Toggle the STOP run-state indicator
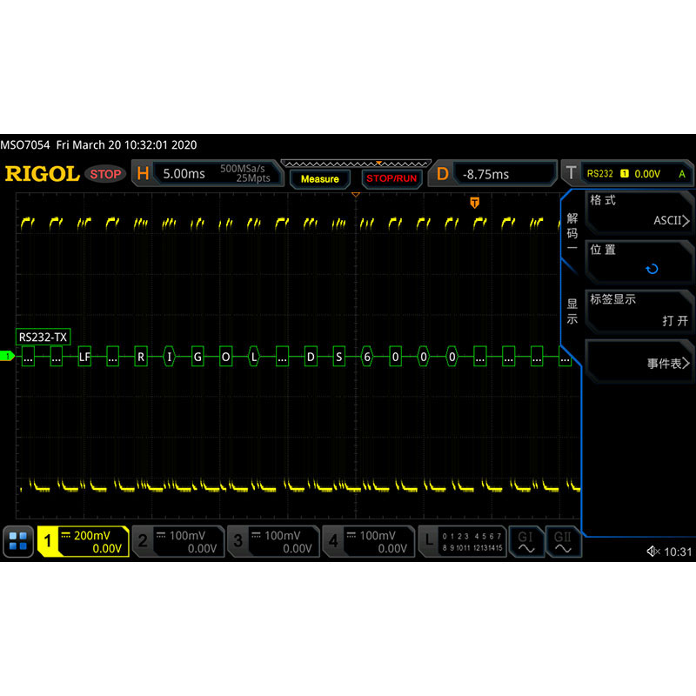Screen dimensions: 696x696 105,174
